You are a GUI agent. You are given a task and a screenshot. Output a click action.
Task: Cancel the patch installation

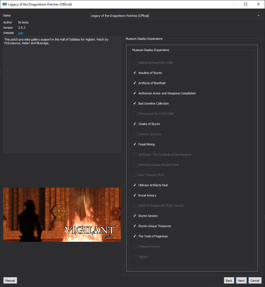tap(255, 281)
